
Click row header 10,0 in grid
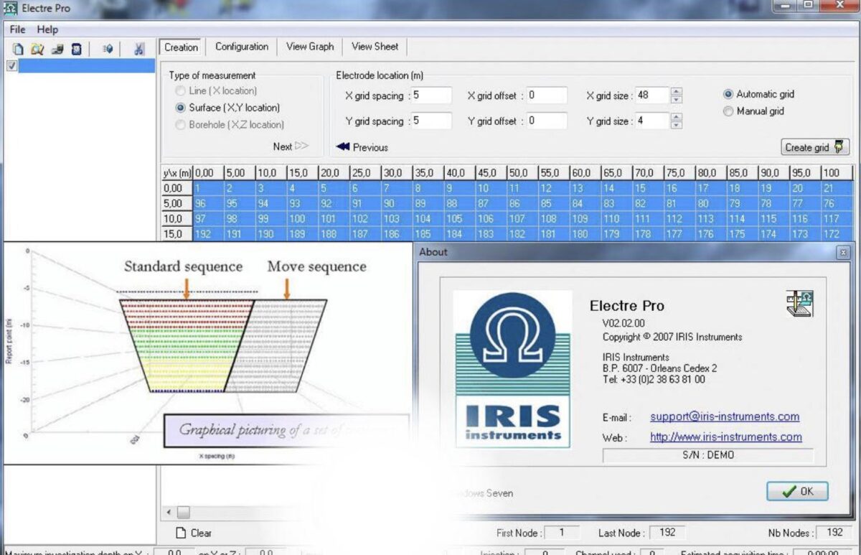pos(177,218)
